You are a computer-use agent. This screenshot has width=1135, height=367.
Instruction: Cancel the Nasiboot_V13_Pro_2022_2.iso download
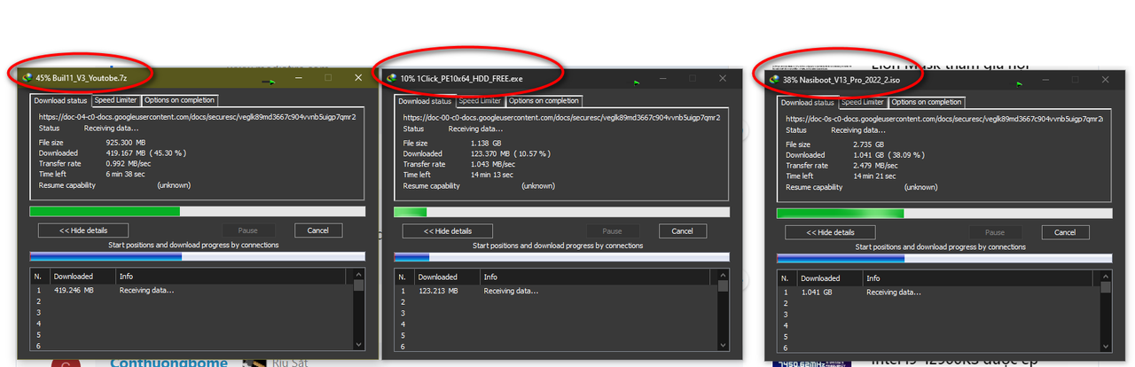coord(1065,232)
